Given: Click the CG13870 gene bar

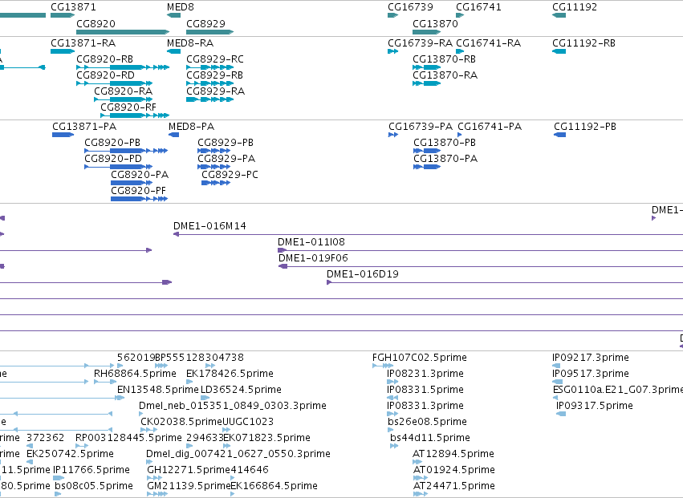Looking at the screenshot, I should pos(426,32).
